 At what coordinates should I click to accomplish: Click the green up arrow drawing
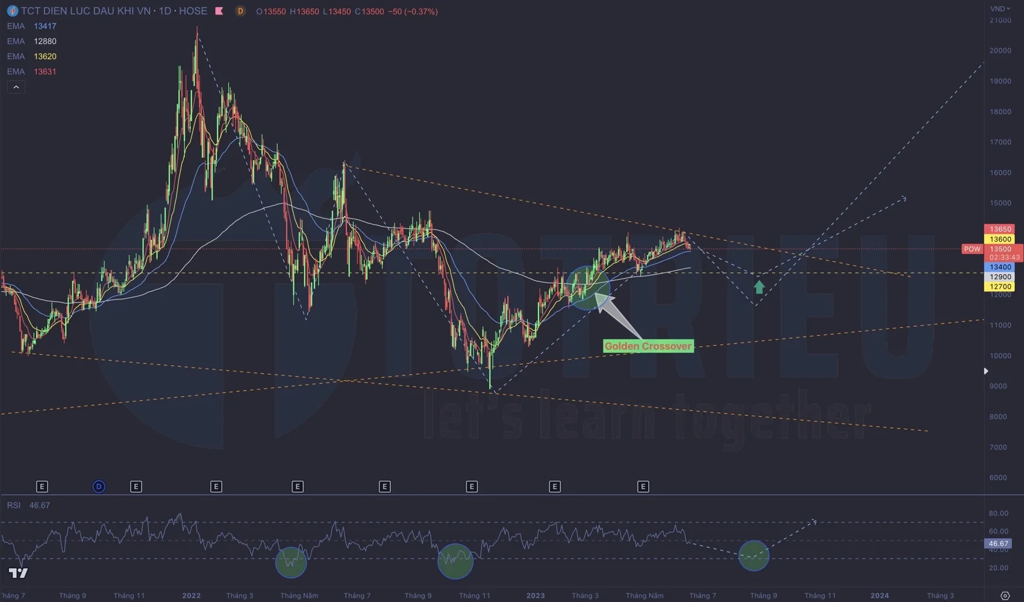759,286
